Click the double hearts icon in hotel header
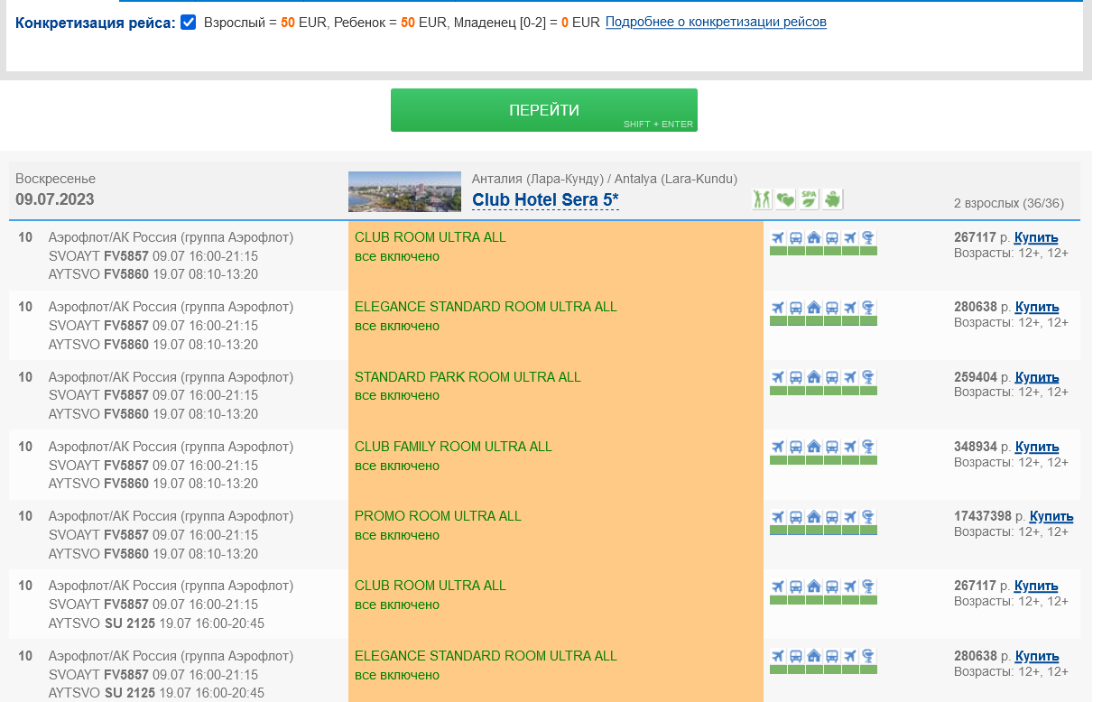Viewport: 1102px width, 702px height. (x=785, y=199)
